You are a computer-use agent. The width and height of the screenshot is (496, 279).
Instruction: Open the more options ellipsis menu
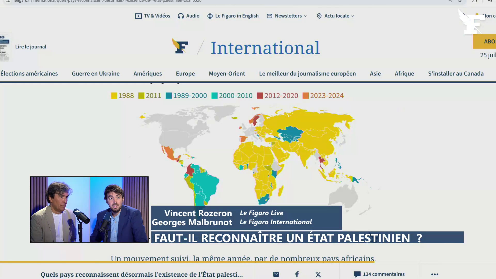click(435, 274)
